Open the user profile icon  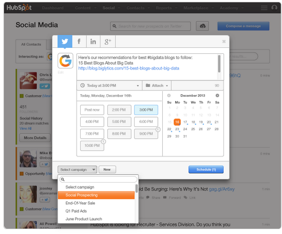[x=274, y=8]
